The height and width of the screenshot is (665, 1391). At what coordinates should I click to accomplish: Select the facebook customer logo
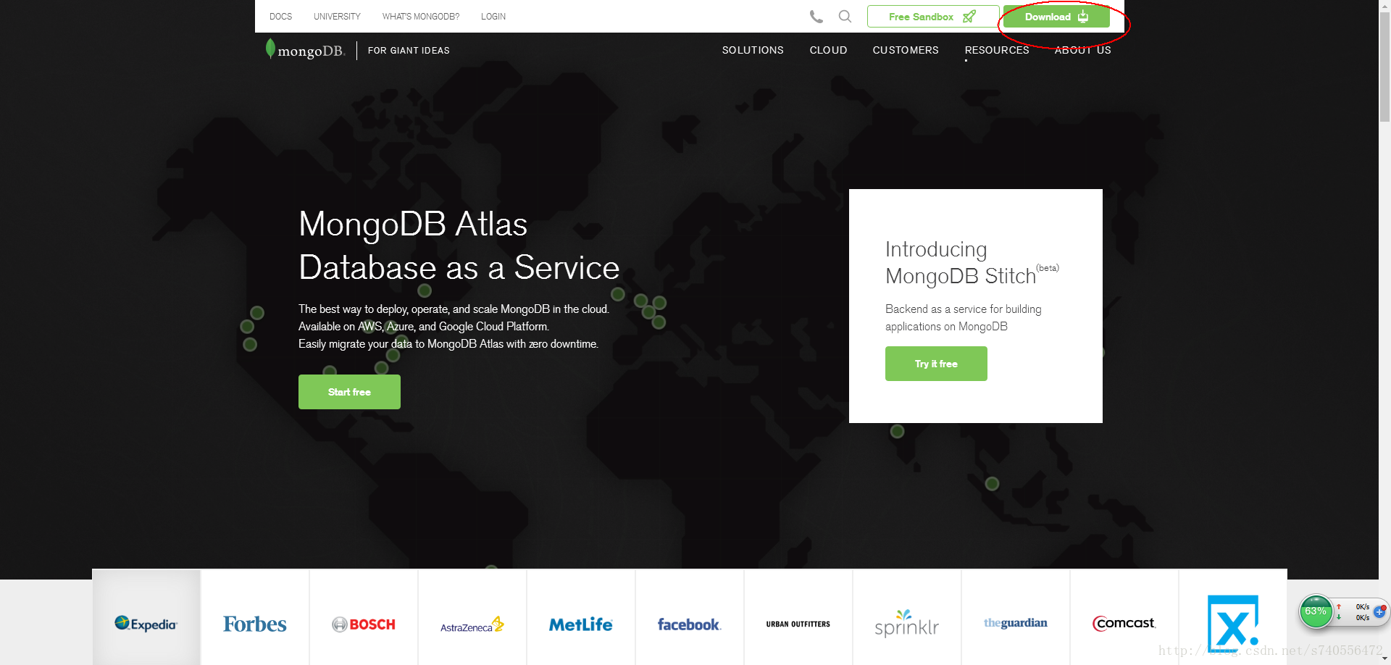coord(690,624)
